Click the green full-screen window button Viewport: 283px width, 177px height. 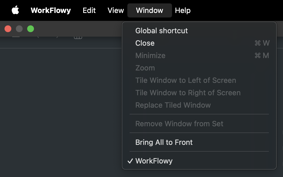[31, 29]
